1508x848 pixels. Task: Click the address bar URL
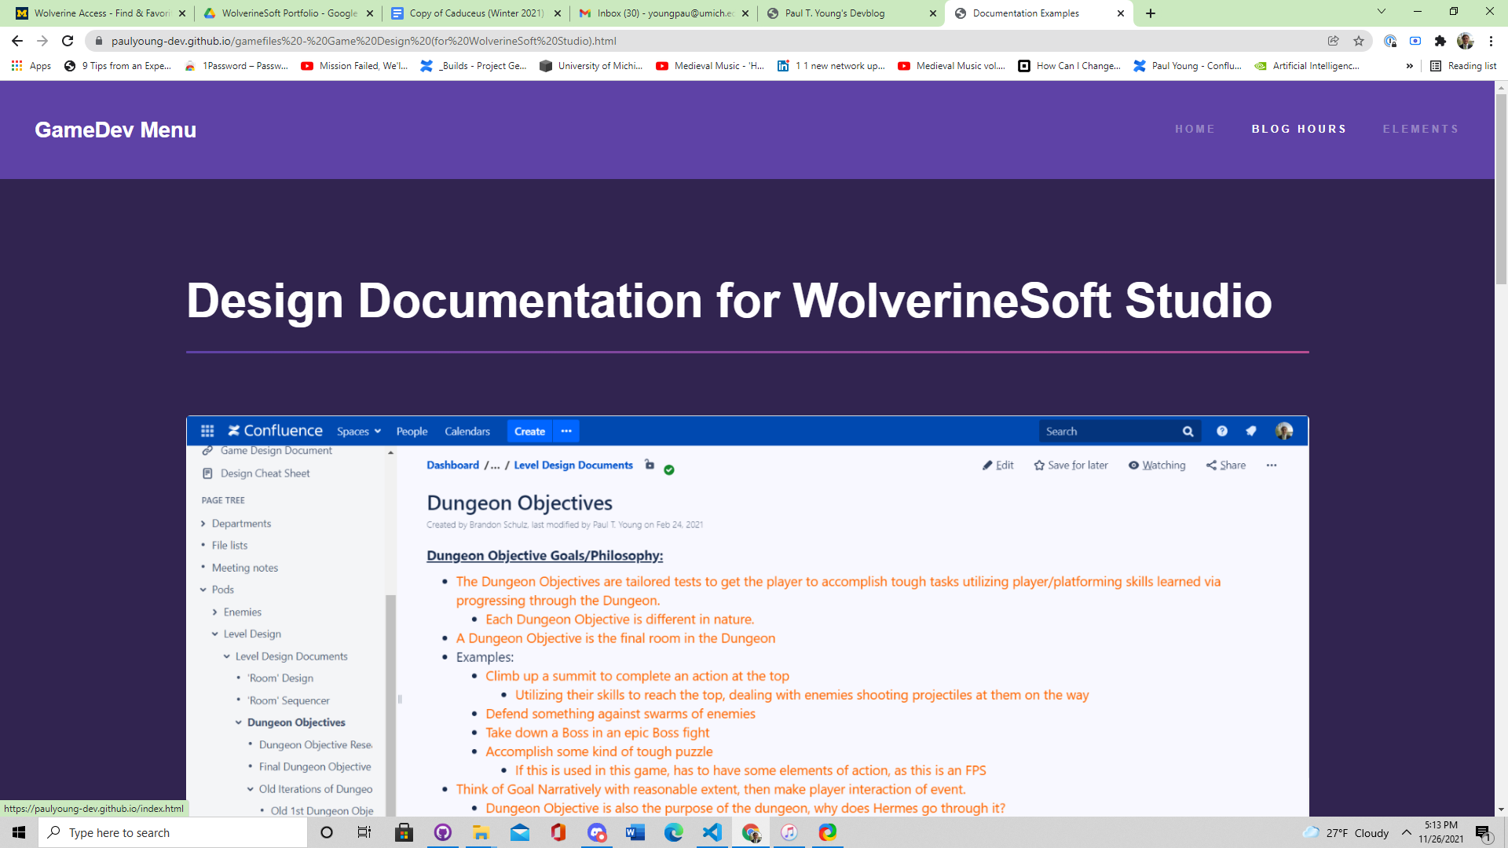(364, 41)
